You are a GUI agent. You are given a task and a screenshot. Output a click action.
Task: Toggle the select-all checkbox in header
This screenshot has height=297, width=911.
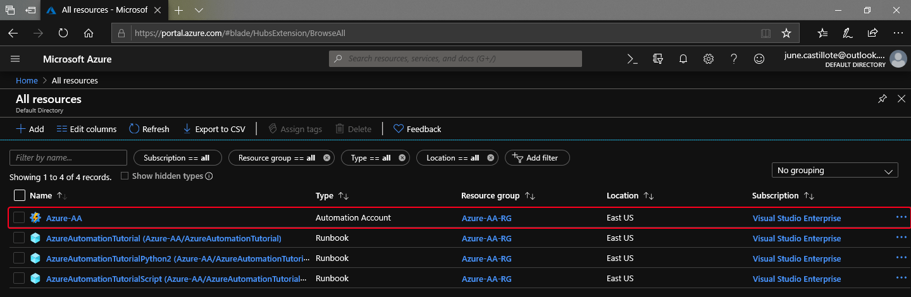(19, 196)
